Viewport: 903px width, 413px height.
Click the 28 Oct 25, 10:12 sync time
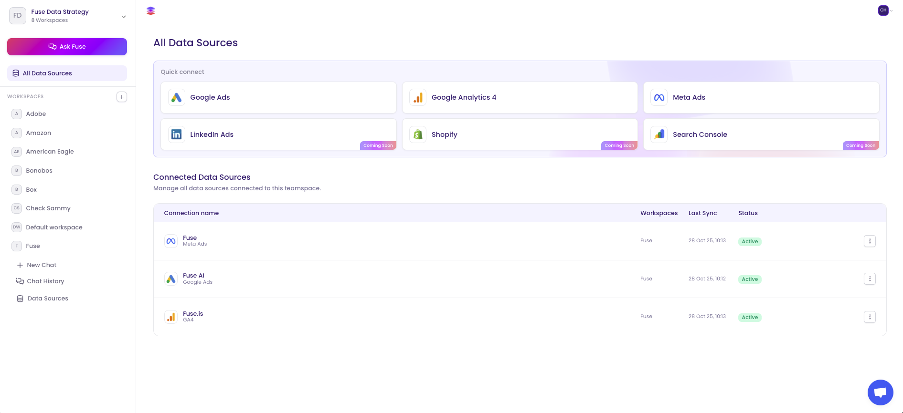[707, 279]
